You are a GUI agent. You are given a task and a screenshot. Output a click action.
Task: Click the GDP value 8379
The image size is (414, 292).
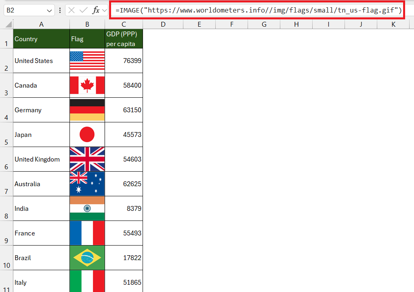(124, 208)
